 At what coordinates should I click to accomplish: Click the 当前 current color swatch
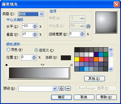click(x=66, y=58)
